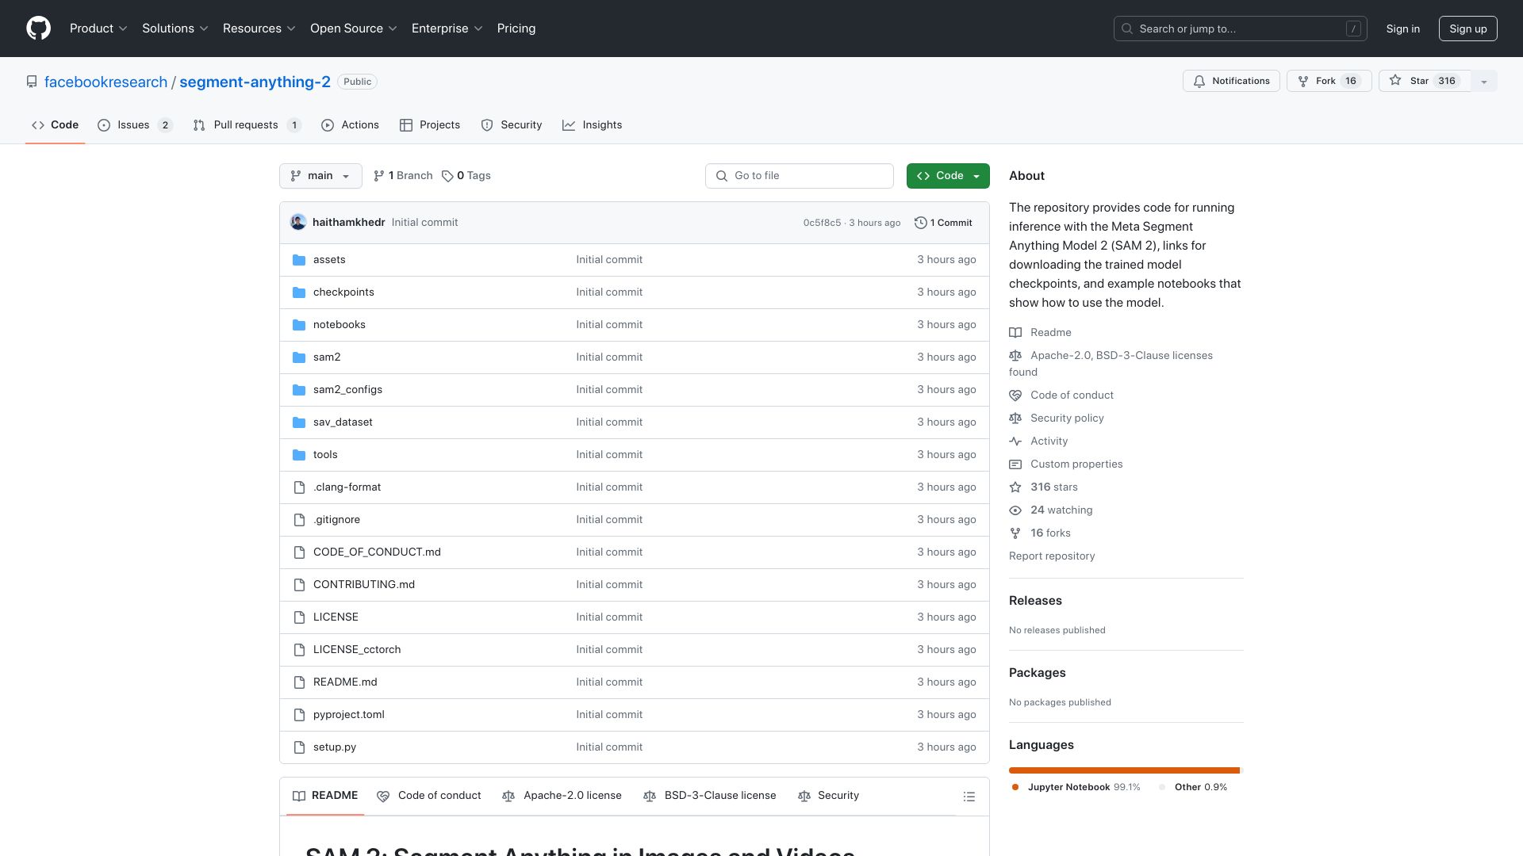Click the Report repository link
Screen dimensions: 1523x856
[1052, 556]
